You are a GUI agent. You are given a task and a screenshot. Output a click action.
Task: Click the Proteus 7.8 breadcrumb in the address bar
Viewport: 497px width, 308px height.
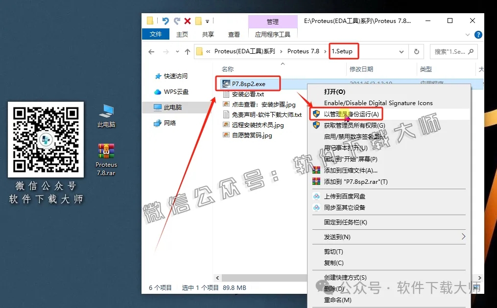point(304,51)
